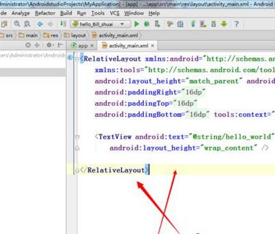The image size is (275, 234).
Task: Click the Help question mark icon
Action: (237, 24)
